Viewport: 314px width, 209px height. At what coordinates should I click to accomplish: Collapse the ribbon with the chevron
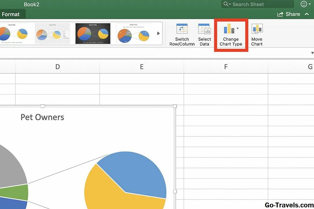(306, 14)
